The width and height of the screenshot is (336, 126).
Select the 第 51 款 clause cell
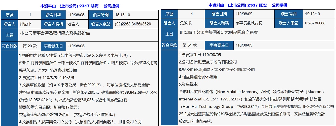190,45
